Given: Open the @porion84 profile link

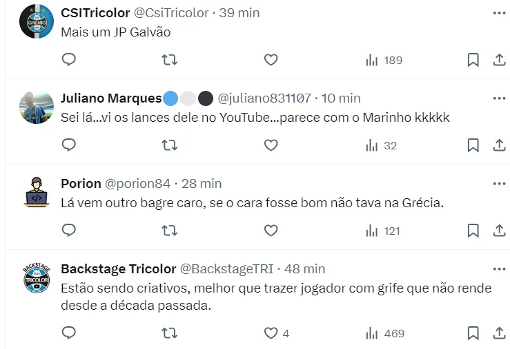Looking at the screenshot, I should [137, 184].
